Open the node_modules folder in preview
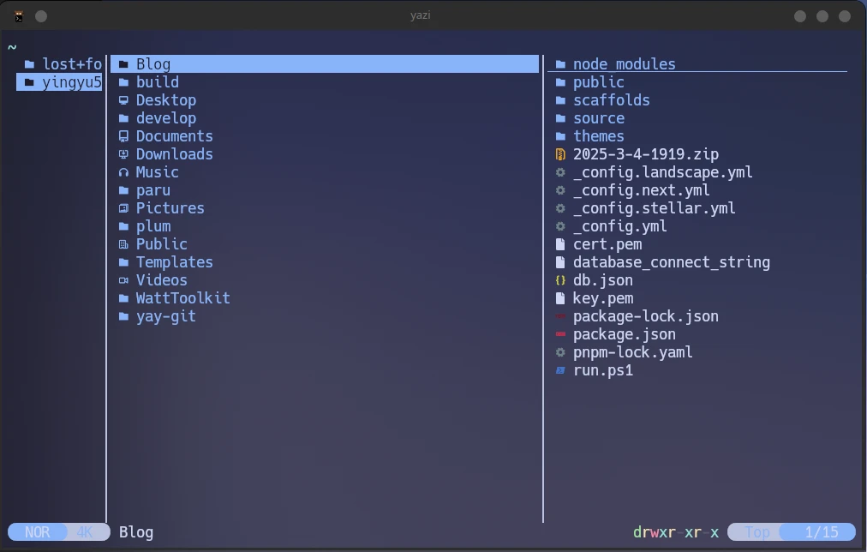The width and height of the screenshot is (867, 552). [624, 64]
